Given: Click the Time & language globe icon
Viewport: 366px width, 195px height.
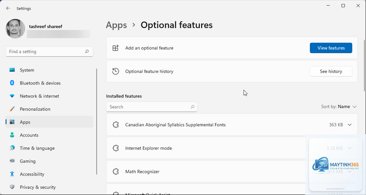Looking at the screenshot, I should 12,148.
